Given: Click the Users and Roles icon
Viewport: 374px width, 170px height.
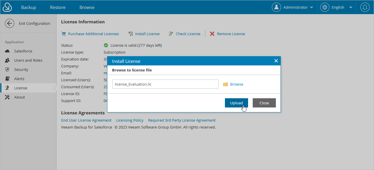Looking at the screenshot, I should pyautogui.click(x=8, y=60).
